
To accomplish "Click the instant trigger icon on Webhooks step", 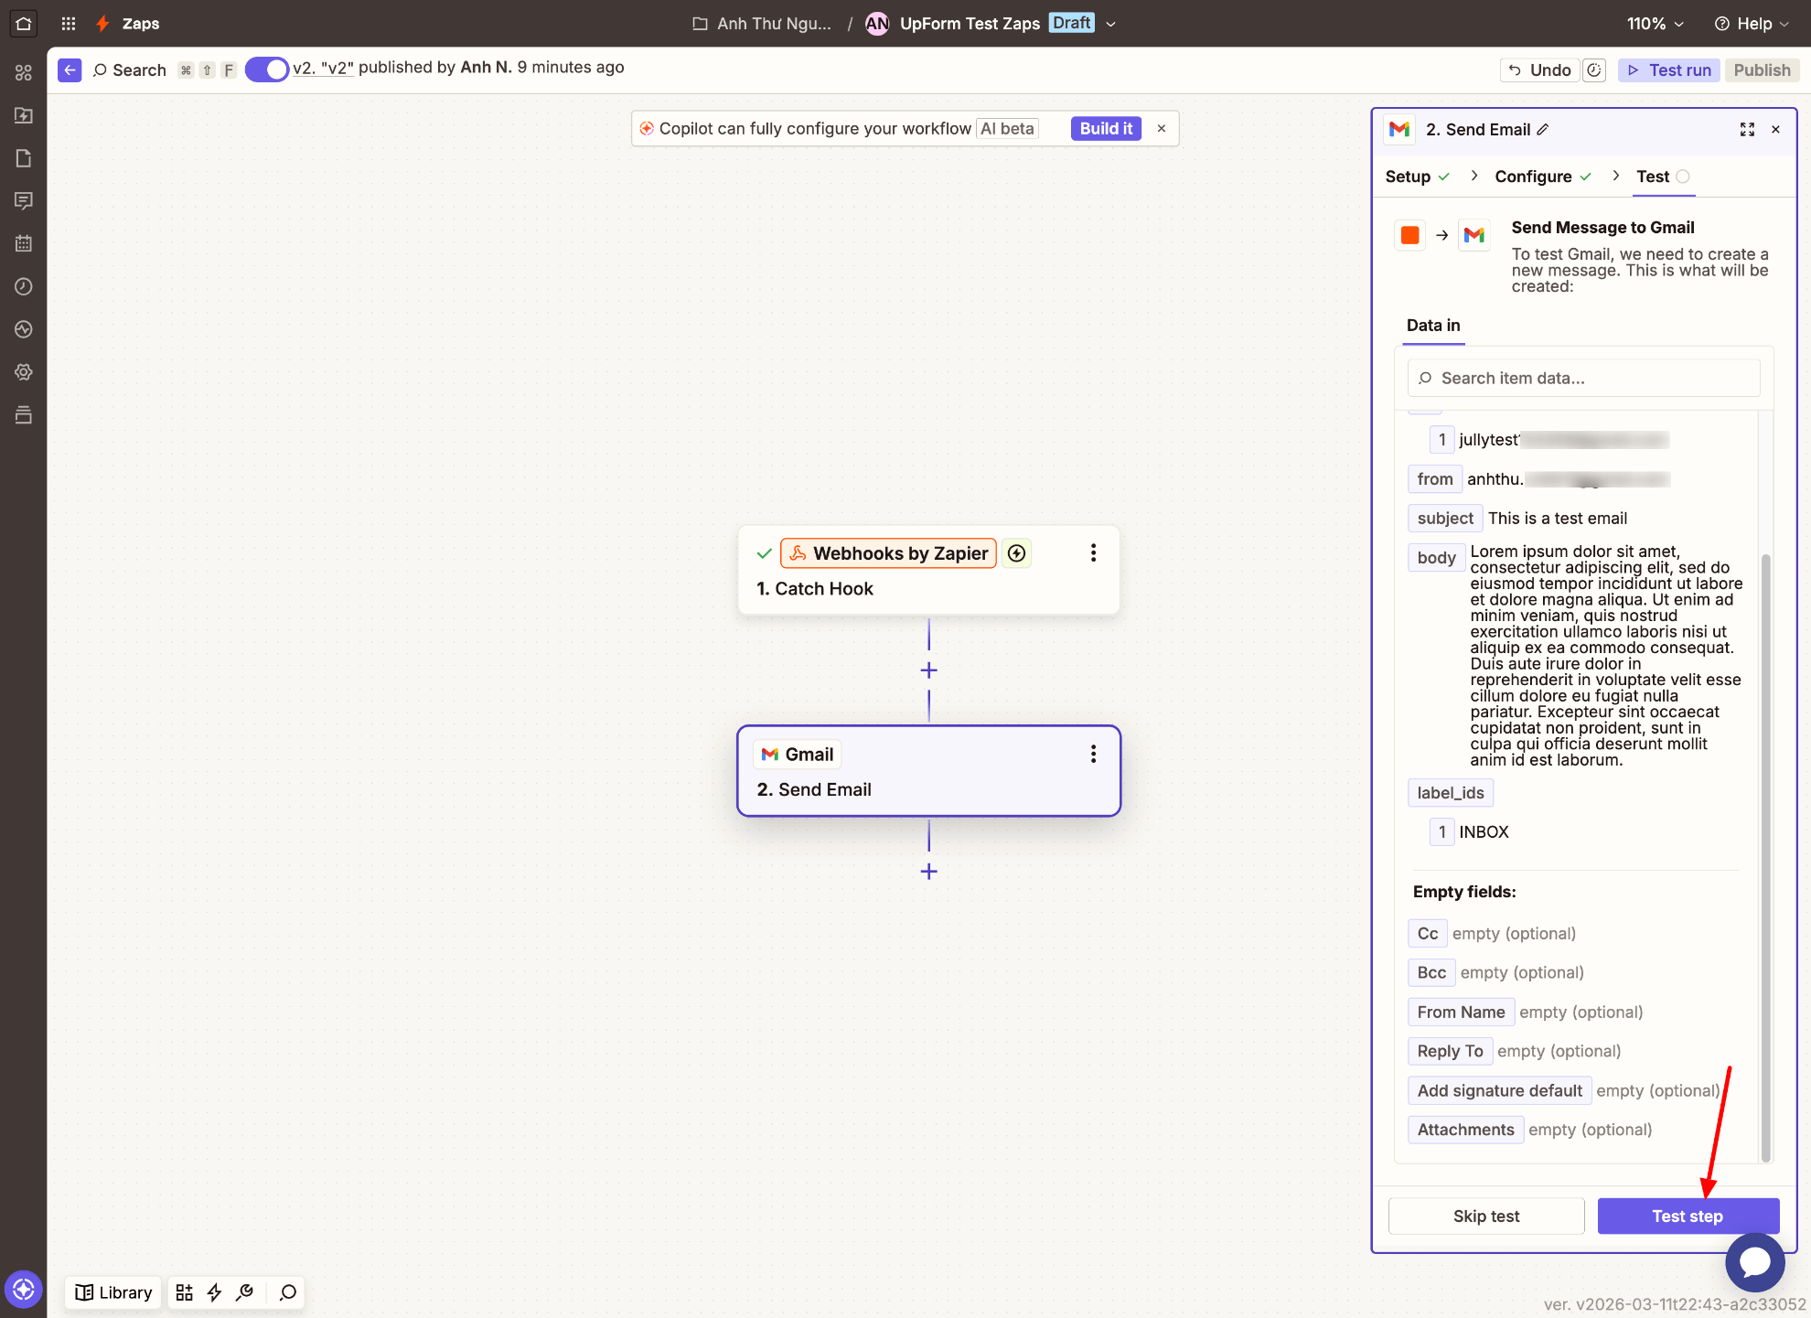I will point(1016,553).
